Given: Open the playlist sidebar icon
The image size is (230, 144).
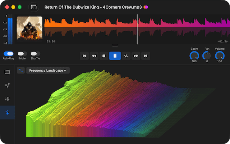Looking at the screenshot, I should coord(7,85).
